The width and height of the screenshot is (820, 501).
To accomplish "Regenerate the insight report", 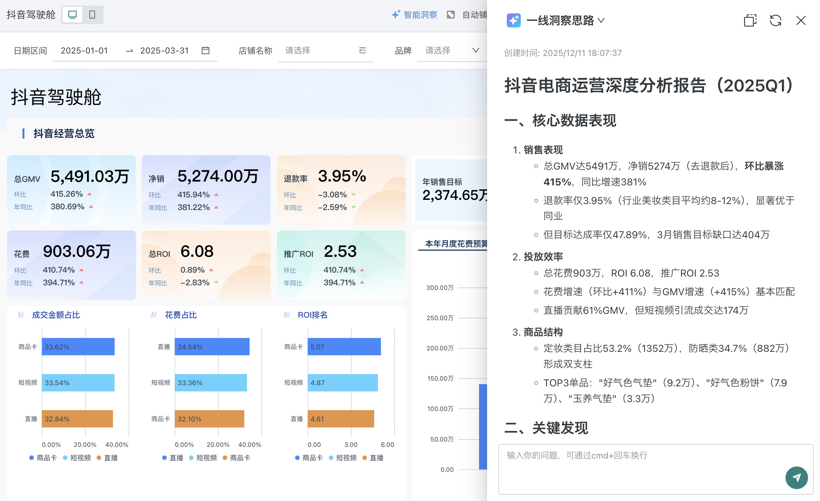I will [775, 20].
